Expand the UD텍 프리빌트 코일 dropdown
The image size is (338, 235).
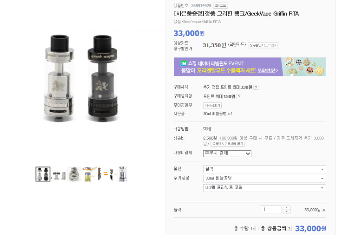[x=264, y=188]
